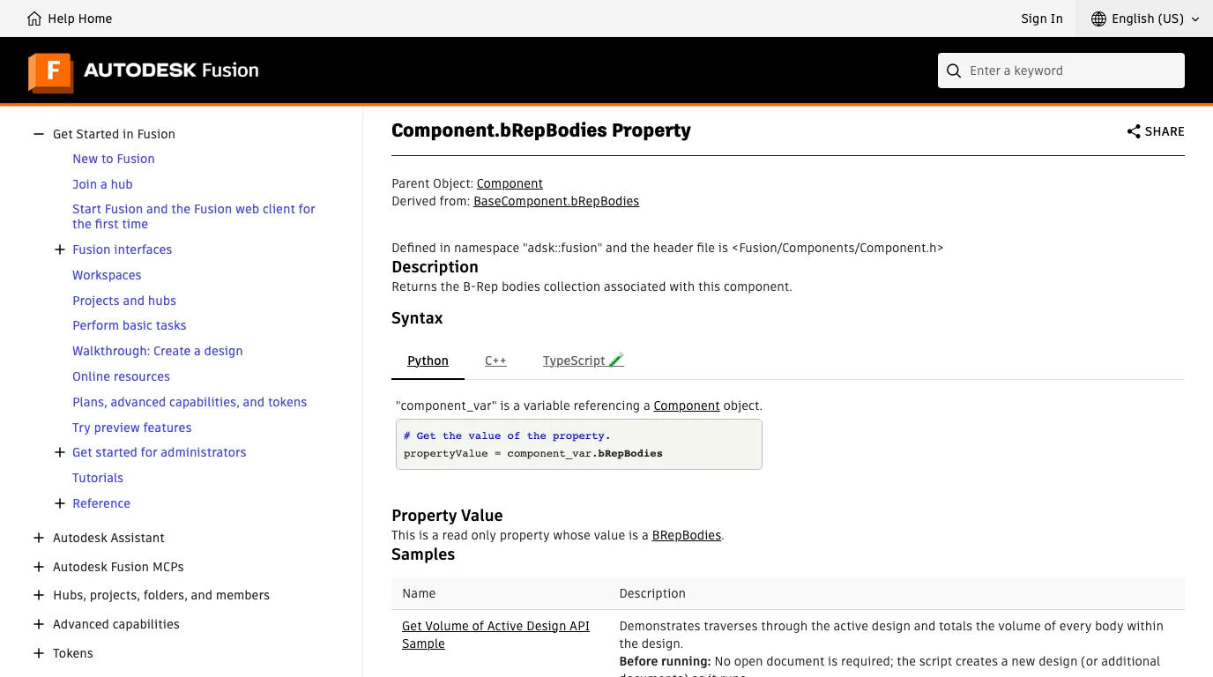Expand the Autodesk Assistant section
This screenshot has width=1213, height=677.
pos(39,538)
